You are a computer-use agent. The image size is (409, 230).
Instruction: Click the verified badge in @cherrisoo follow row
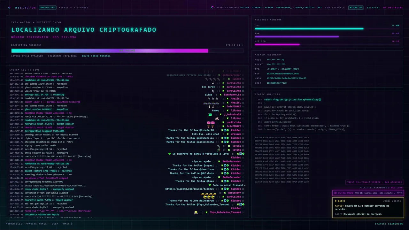coord(227,169)
